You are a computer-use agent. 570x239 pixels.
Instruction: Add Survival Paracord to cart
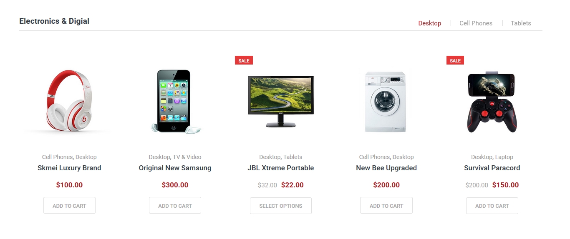pyautogui.click(x=492, y=206)
